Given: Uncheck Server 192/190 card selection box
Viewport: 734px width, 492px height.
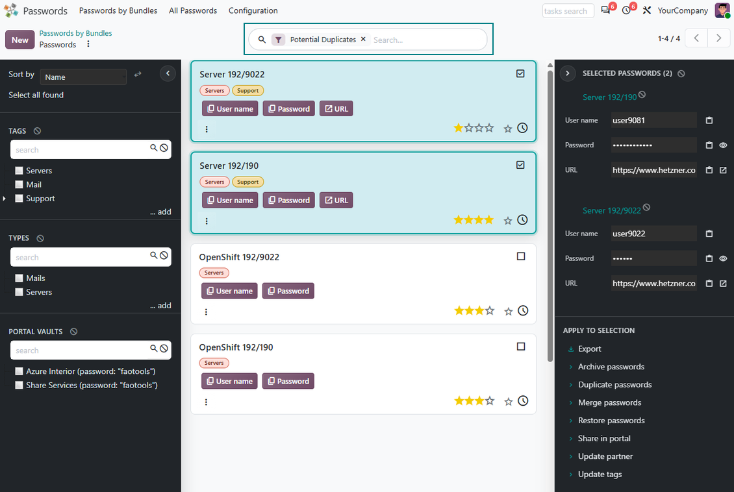Looking at the screenshot, I should click(520, 165).
